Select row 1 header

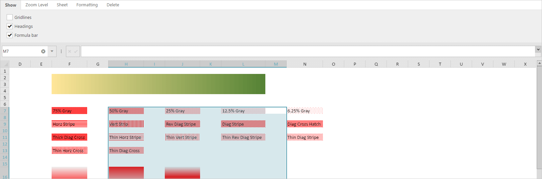[x=5, y=71]
